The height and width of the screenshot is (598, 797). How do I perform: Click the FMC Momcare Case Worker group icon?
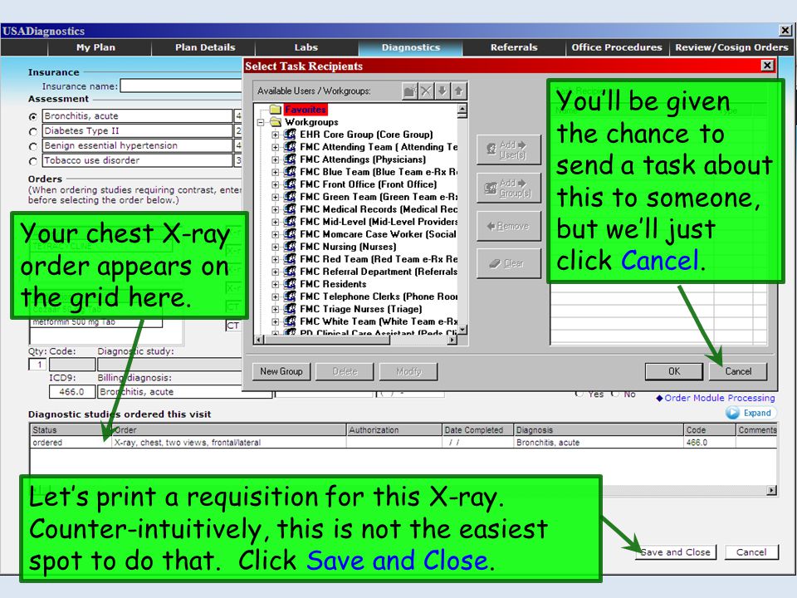point(290,234)
